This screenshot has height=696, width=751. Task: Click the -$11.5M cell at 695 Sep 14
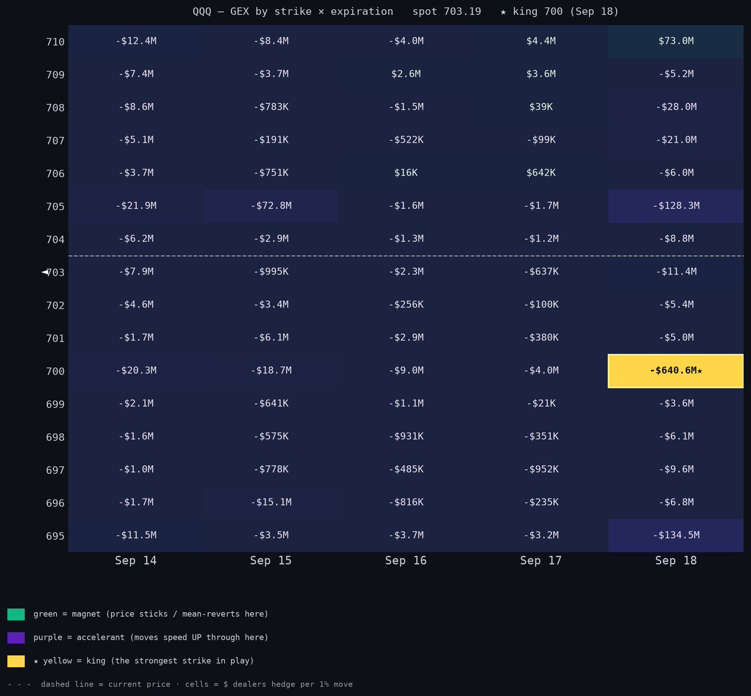[136, 535]
